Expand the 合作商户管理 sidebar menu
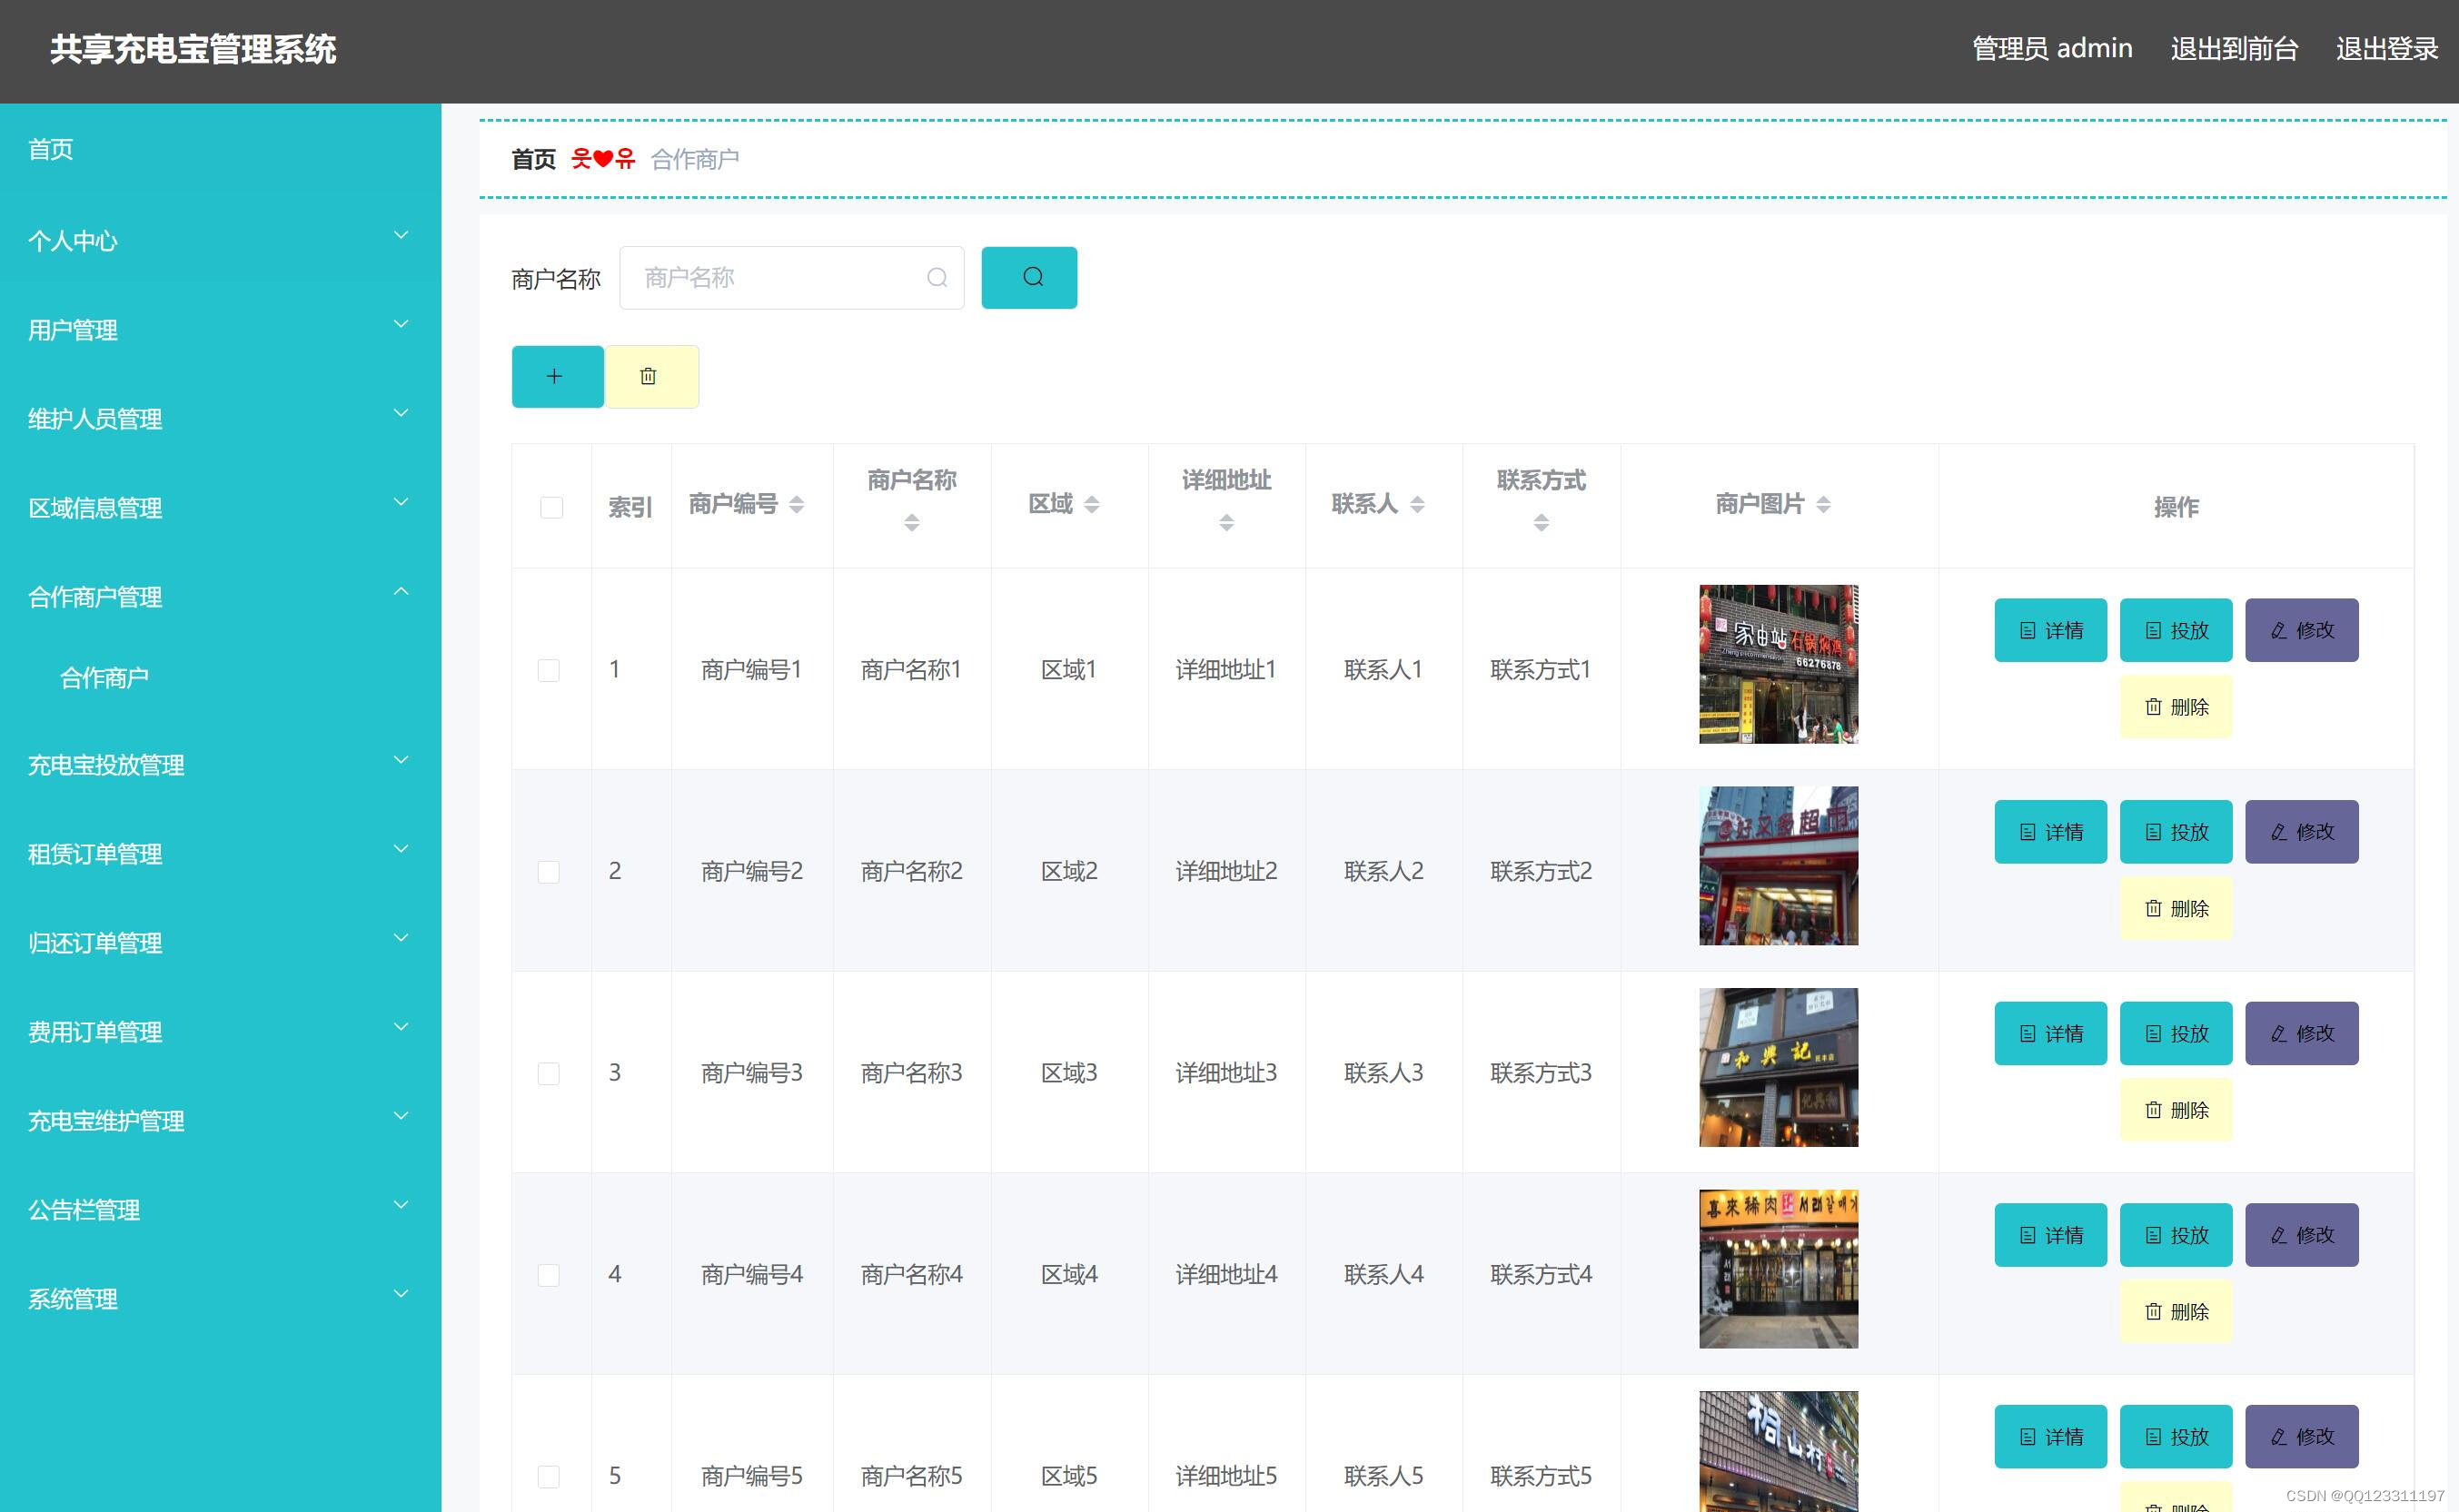2459x1512 pixels. tap(220, 596)
